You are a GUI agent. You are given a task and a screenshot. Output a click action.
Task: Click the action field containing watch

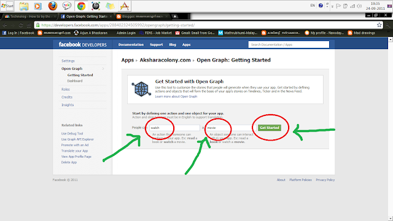tap(174, 128)
